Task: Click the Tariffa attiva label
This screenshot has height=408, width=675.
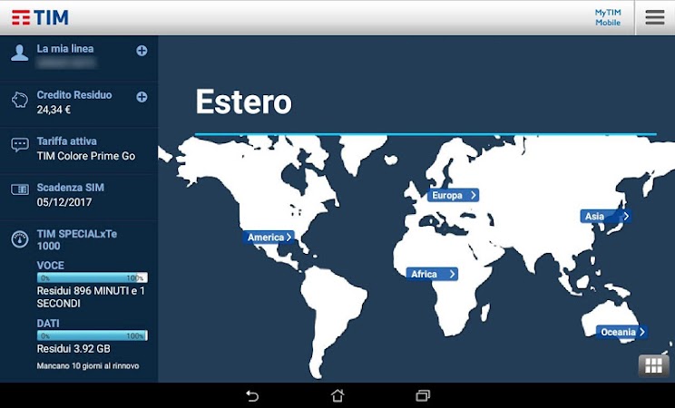Action: pos(67,141)
